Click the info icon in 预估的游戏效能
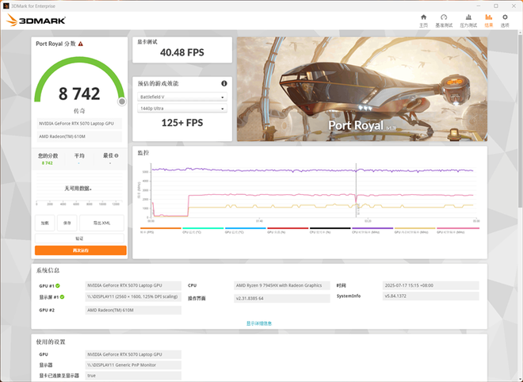 pyautogui.click(x=224, y=83)
